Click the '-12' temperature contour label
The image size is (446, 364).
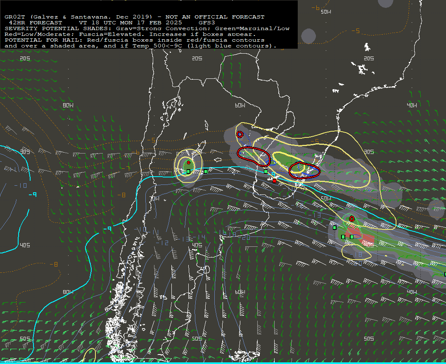(x=162, y=243)
